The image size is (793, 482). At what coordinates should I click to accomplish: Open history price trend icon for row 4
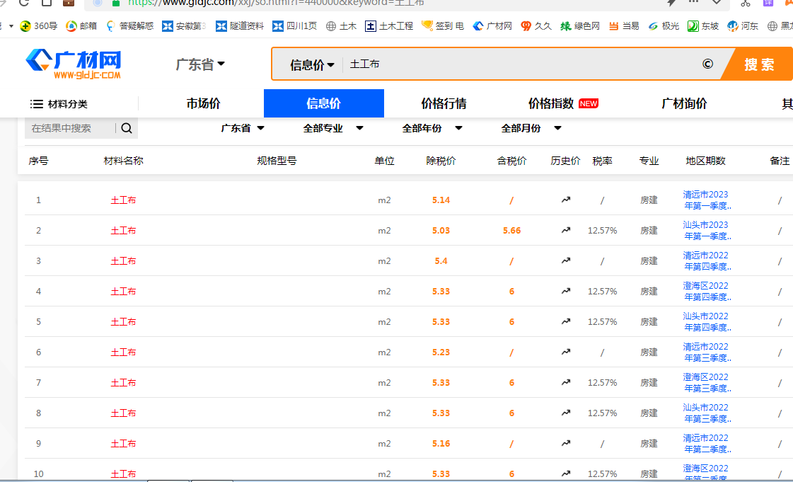tap(565, 291)
